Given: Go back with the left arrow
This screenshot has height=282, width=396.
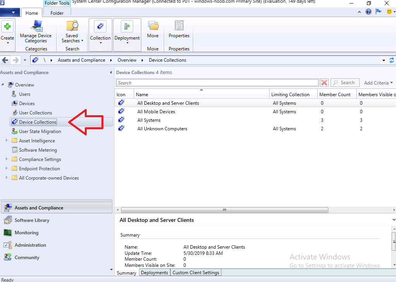Looking at the screenshot, I should click(x=5, y=60).
